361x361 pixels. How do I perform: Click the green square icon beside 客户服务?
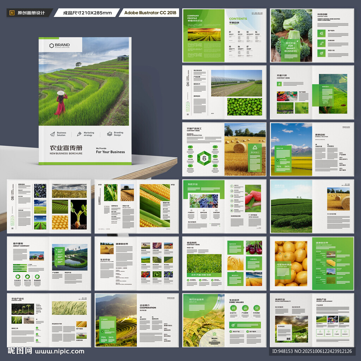[322, 33]
